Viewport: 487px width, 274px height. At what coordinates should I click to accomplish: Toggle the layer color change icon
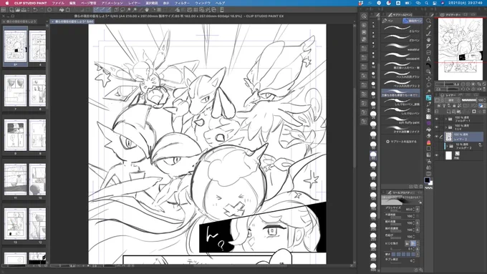[481, 106]
